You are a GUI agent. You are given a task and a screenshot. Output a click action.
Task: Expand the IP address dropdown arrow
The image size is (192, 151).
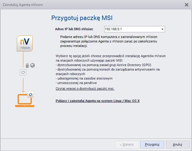(x=162, y=29)
